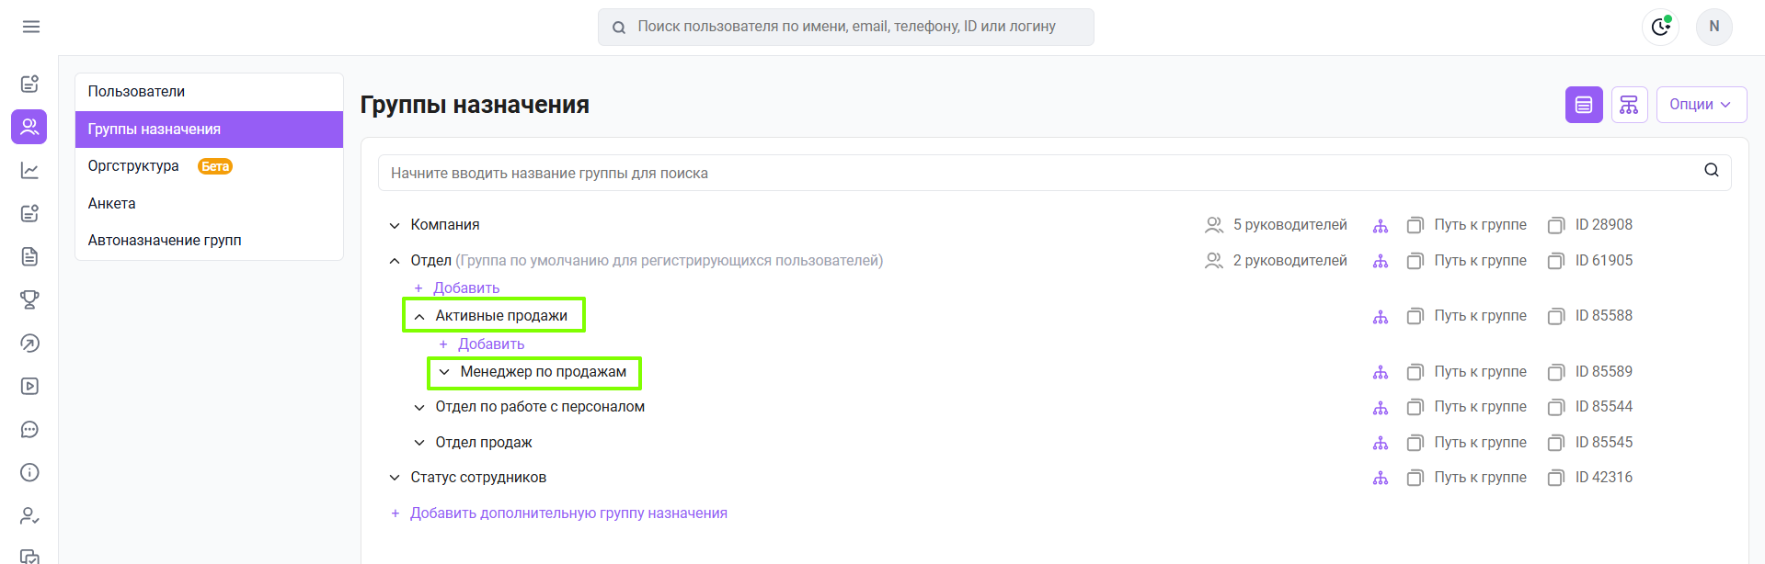Click the search magnifier in group search

(x=1712, y=170)
